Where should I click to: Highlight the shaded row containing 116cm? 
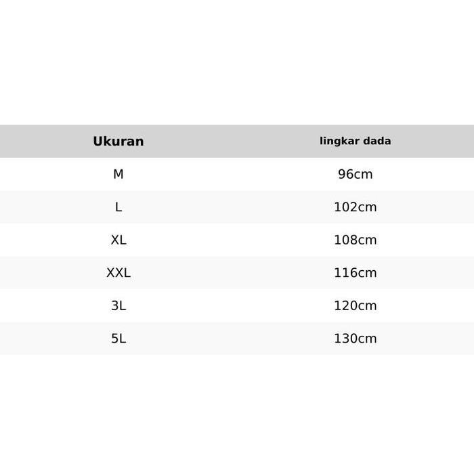pyautogui.click(x=237, y=273)
